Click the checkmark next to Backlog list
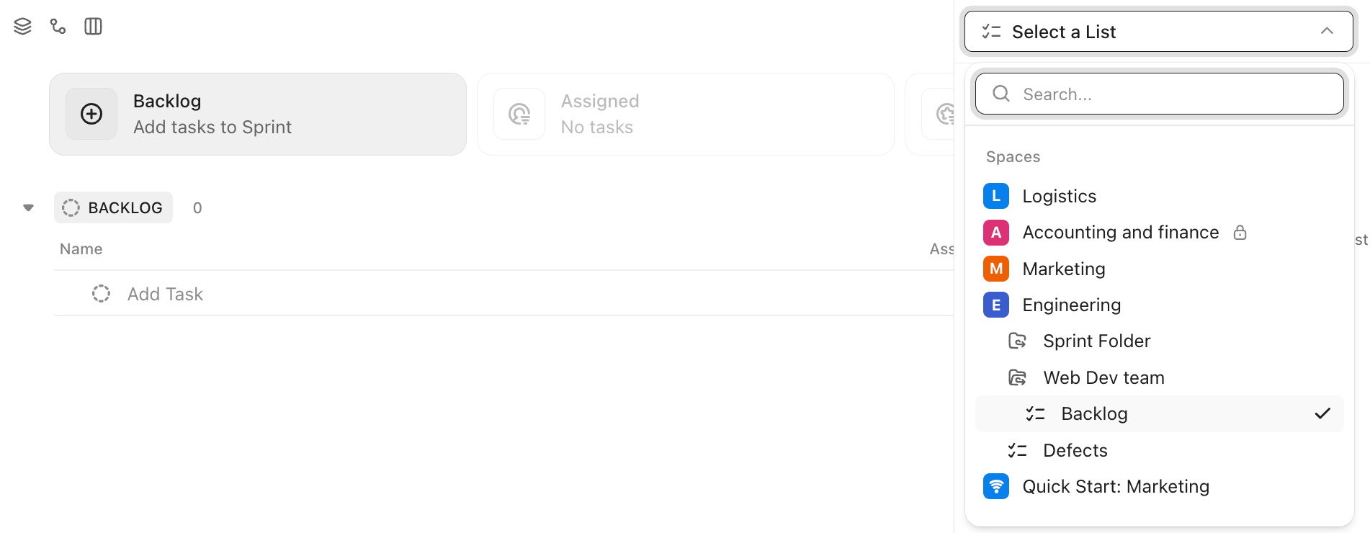 pos(1322,413)
